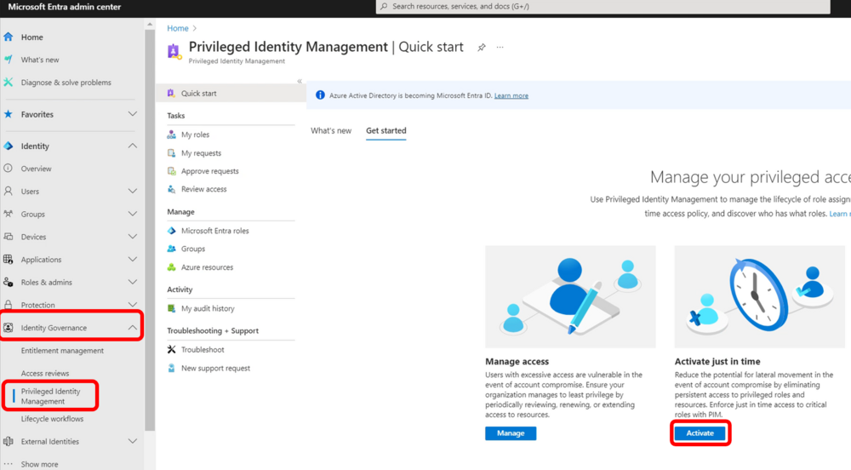Viewport: 851px width, 470px height.
Task: Expand the Groups chevron in sidebar
Action: pyautogui.click(x=133, y=214)
